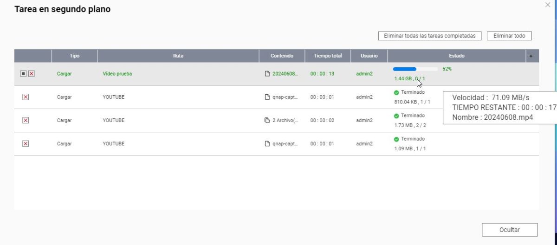Click the 00 : 00 : 02 total time
The height and width of the screenshot is (245, 557).
pos(322,120)
